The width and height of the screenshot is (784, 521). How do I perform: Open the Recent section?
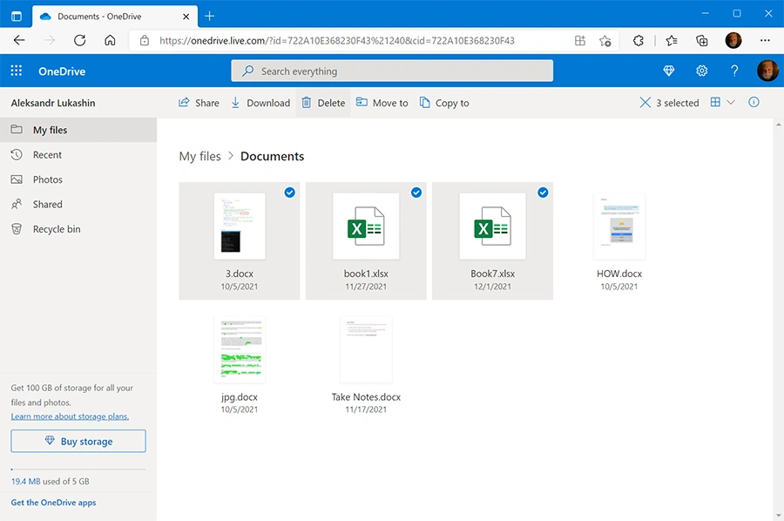point(78,155)
